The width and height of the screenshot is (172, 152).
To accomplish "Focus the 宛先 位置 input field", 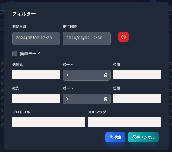I will (137, 98).
